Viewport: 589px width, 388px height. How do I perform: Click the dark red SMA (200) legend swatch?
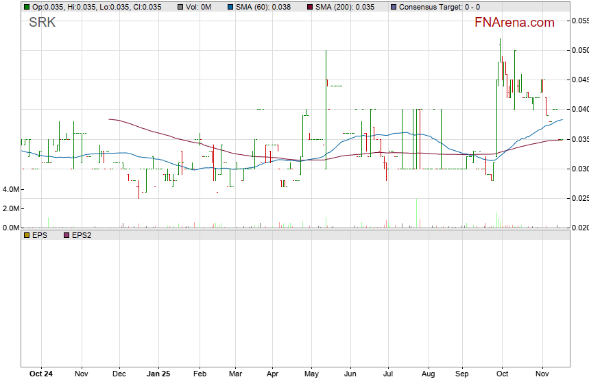click(309, 7)
